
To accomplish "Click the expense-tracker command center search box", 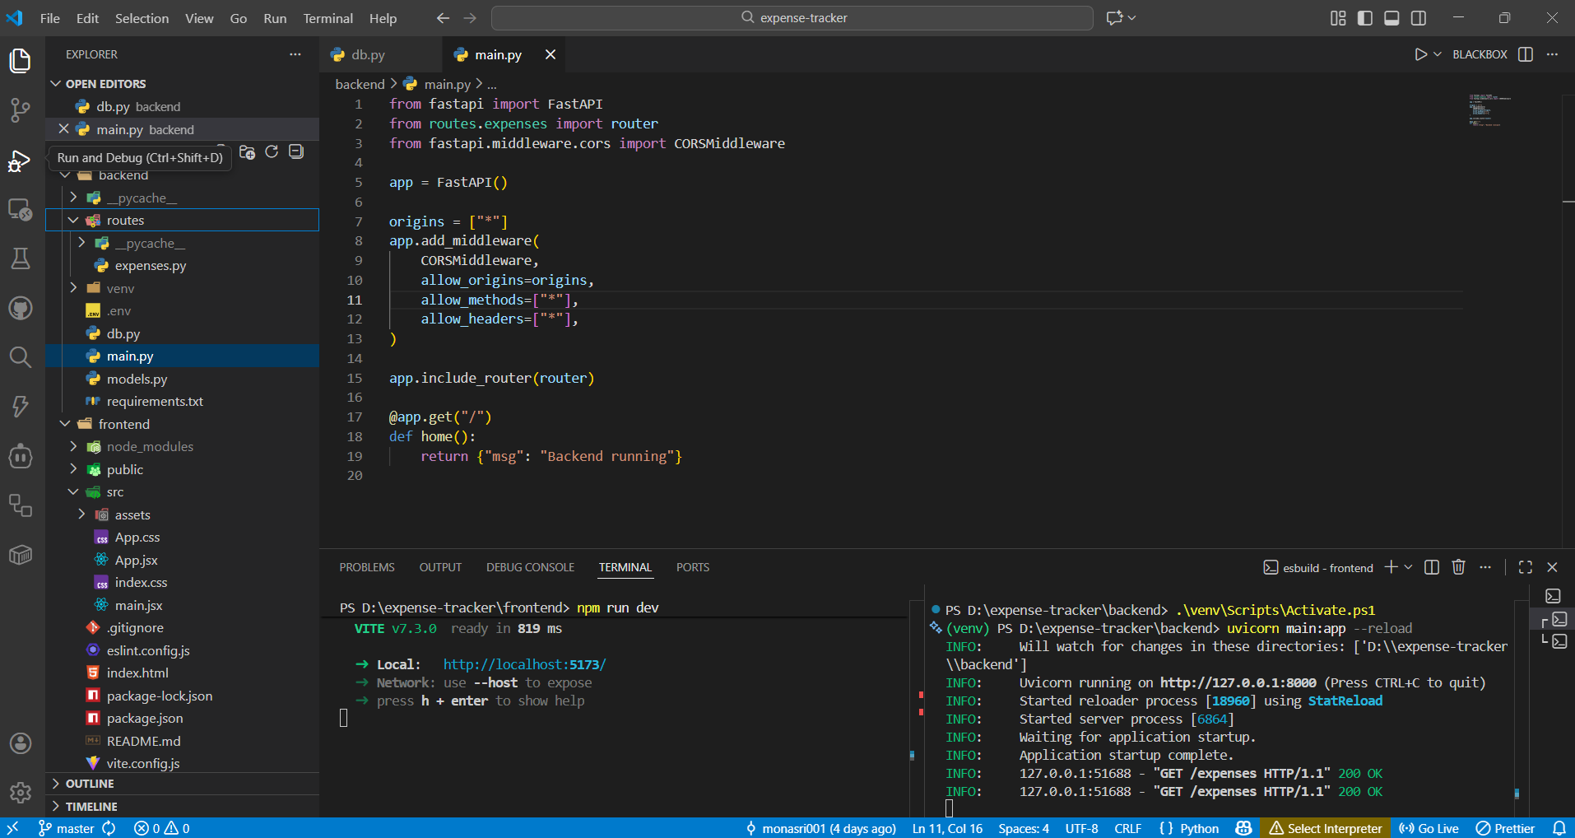I will (x=792, y=18).
